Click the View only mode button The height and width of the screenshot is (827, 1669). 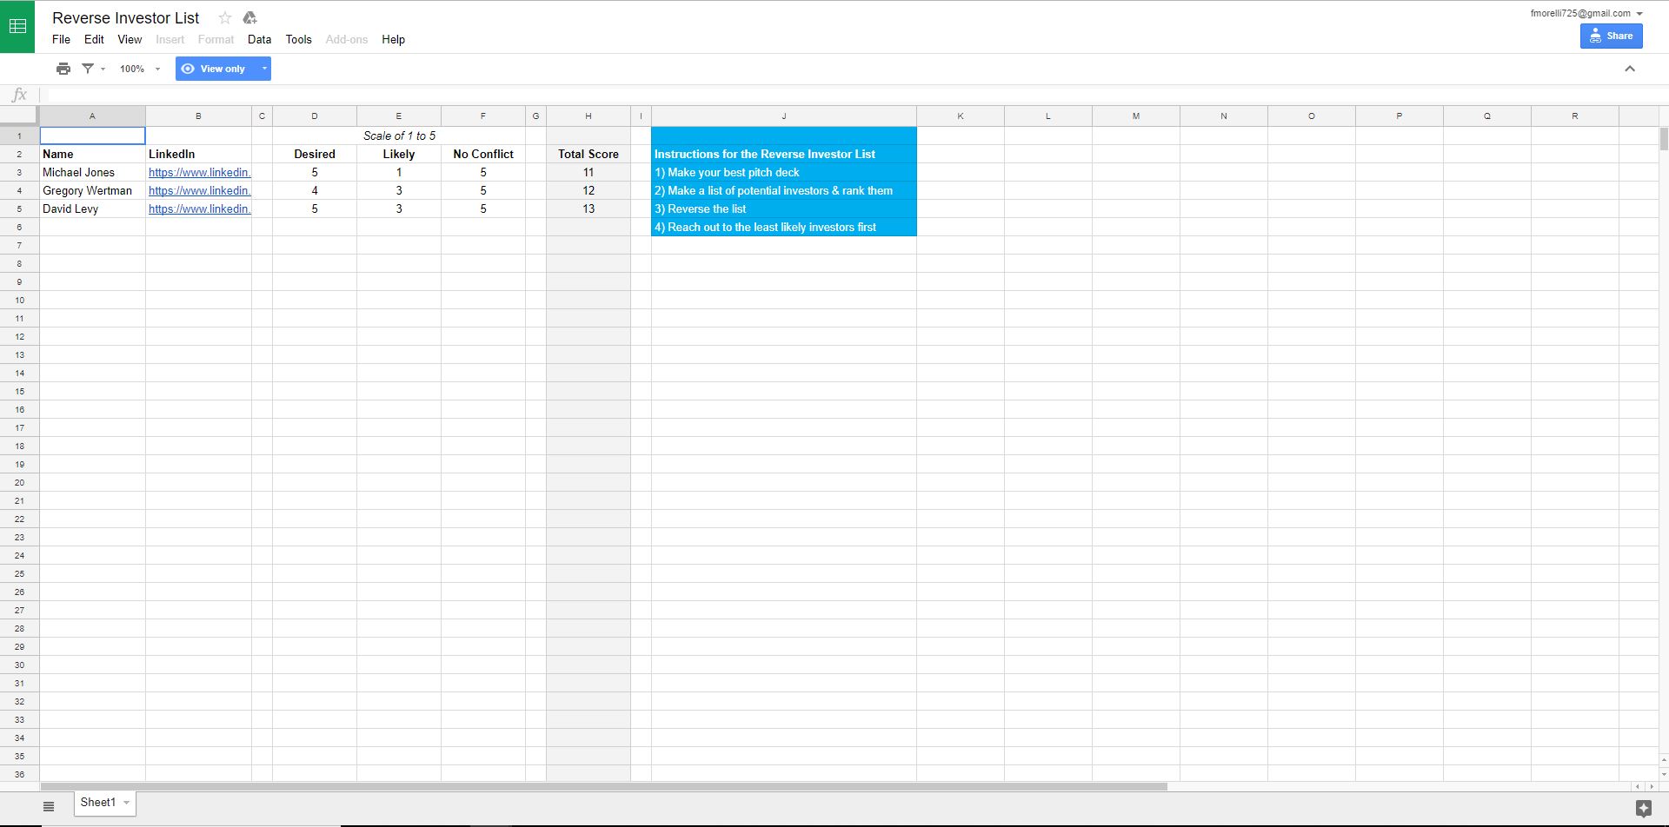pyautogui.click(x=214, y=69)
